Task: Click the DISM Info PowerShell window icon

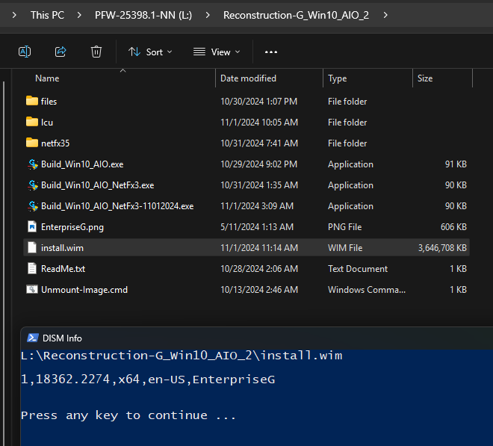Action: pos(33,338)
